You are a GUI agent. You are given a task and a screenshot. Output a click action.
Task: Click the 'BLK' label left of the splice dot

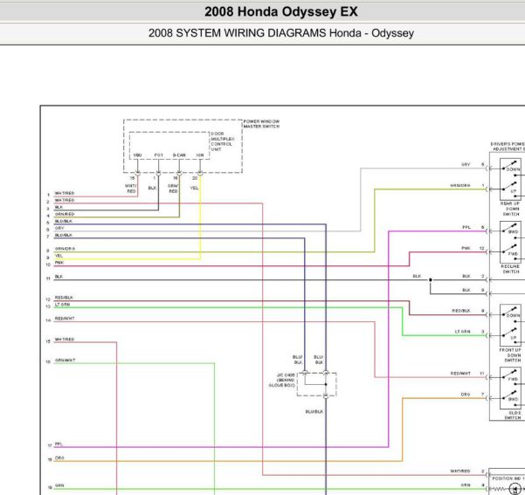click(x=417, y=277)
